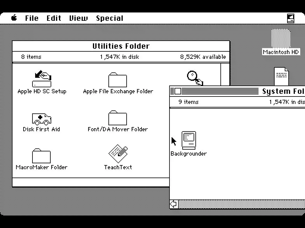This screenshot has height=228, width=305.
Task: Click the System Folder close box
Action: pyautogui.click(x=178, y=91)
